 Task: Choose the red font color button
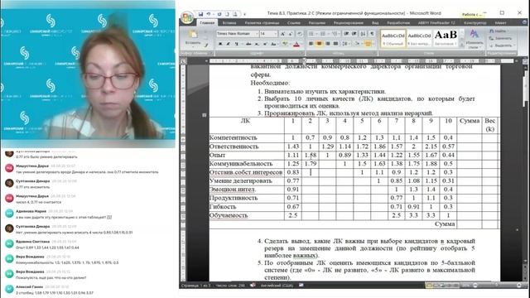pos(296,44)
